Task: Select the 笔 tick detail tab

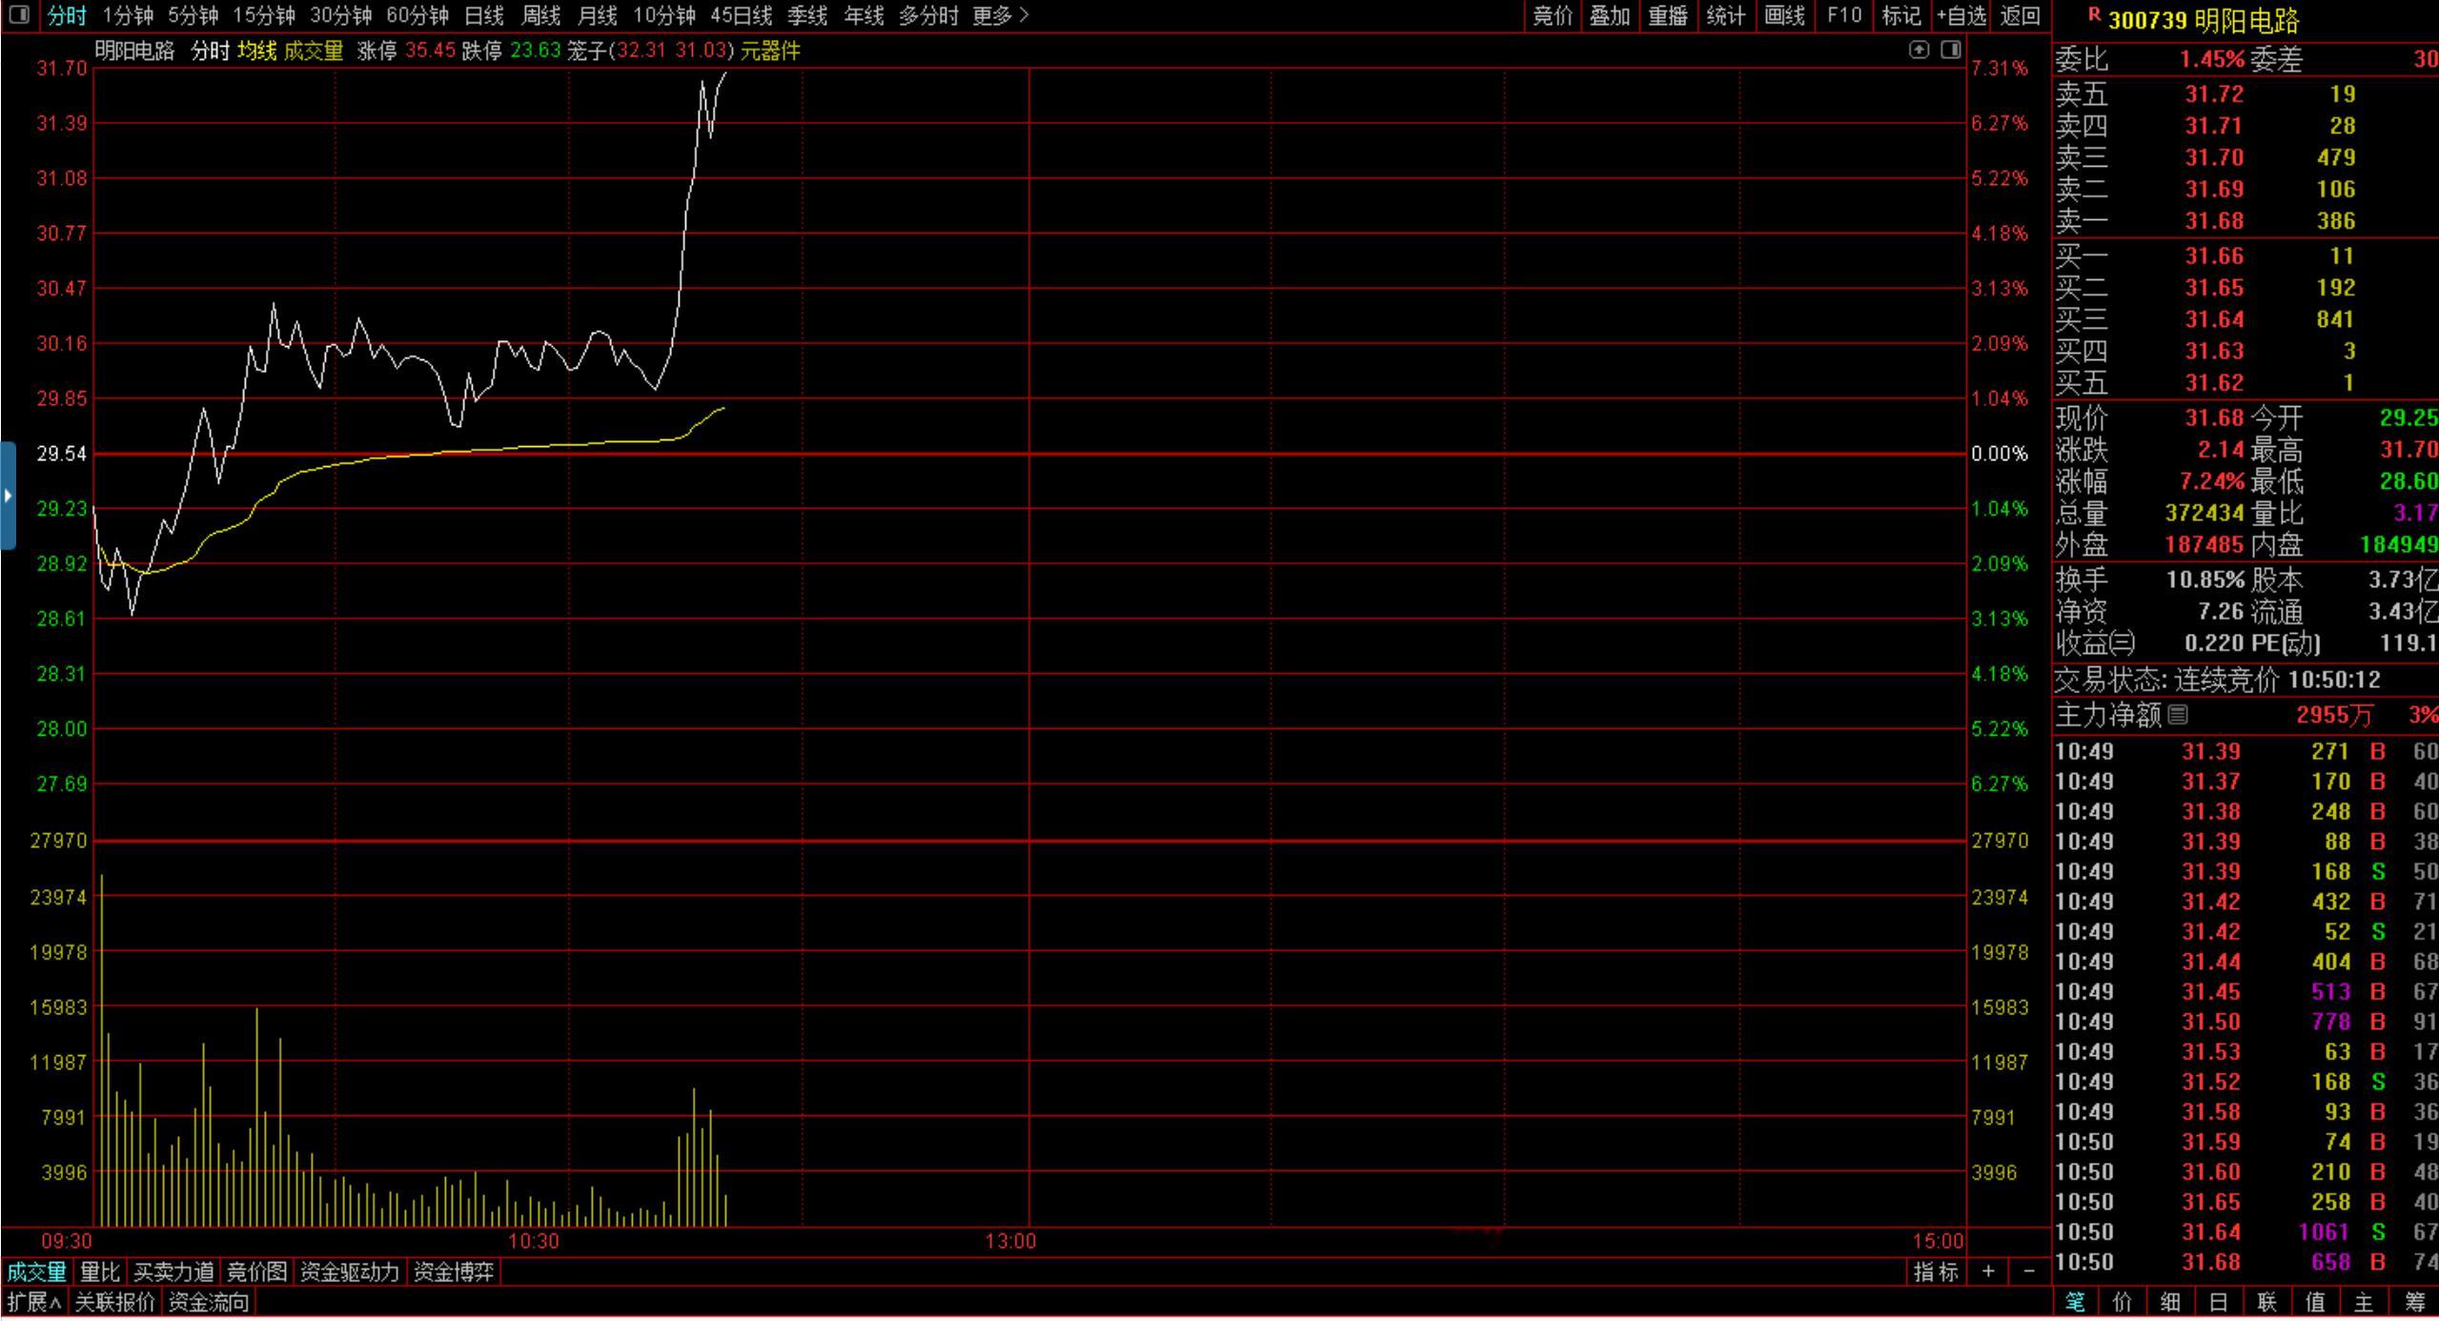Action: tap(2075, 1302)
